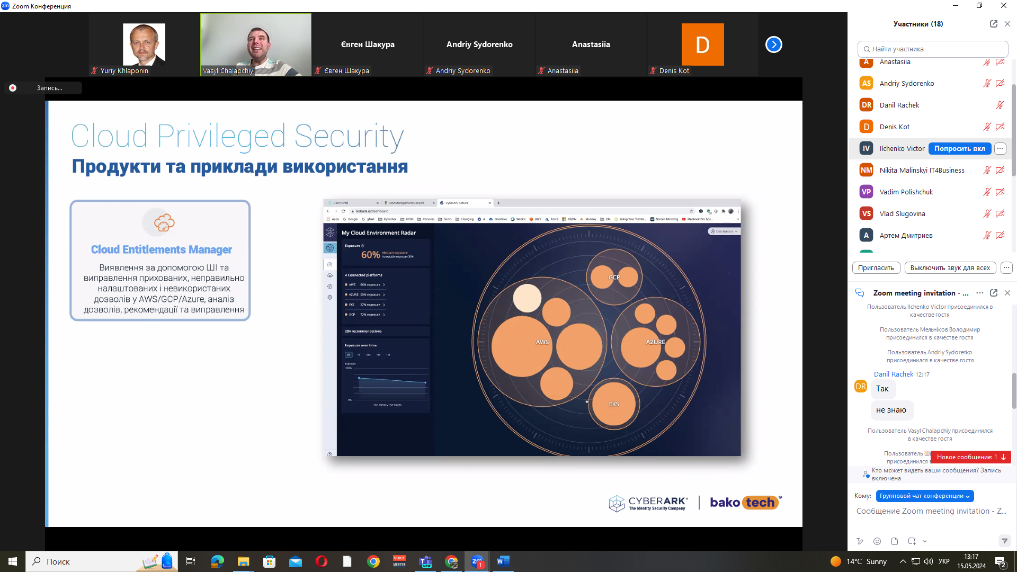Attach a file in chat
The height and width of the screenshot is (572, 1017).
pos(895,541)
